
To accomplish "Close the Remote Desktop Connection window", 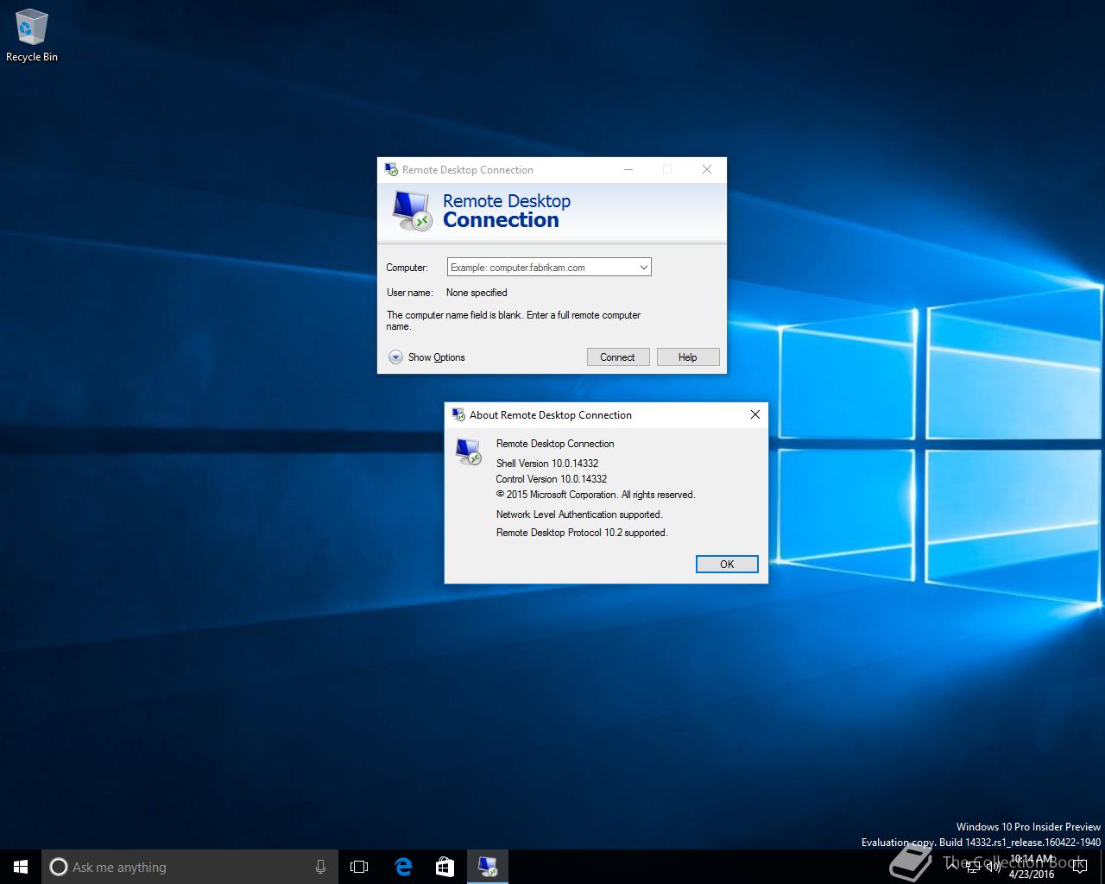I will point(707,169).
